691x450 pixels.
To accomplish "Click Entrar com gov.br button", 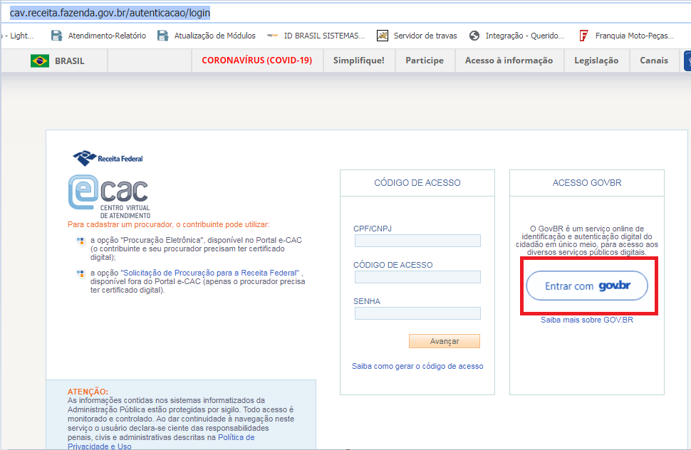I will pos(587,286).
